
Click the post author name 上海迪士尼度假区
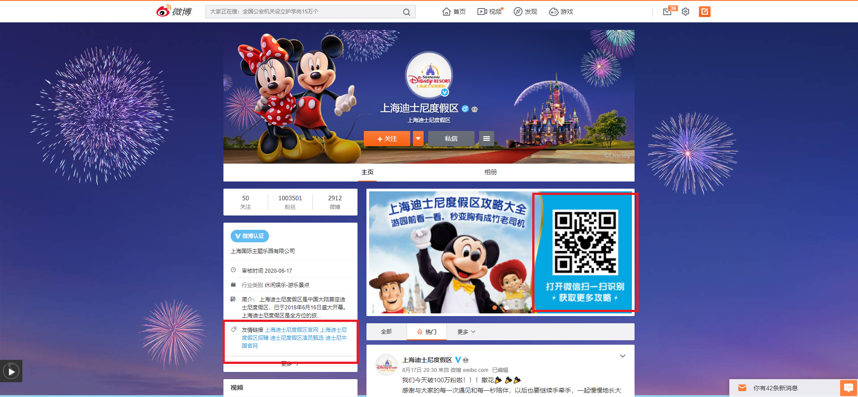427,360
